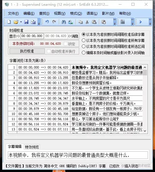
Task: Click the paste-with-clock timing icon
Action: [104, 22]
